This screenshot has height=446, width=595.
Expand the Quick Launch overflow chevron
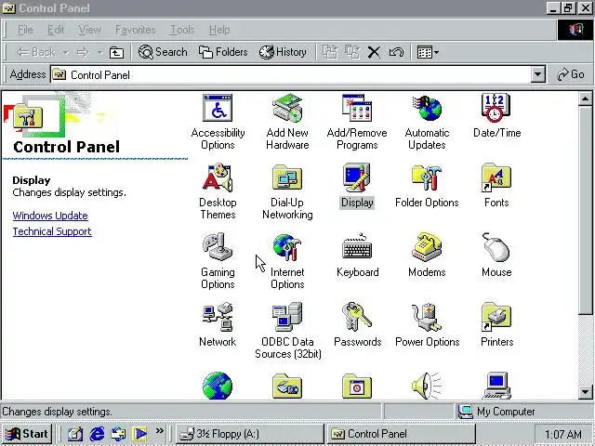pyautogui.click(x=159, y=430)
